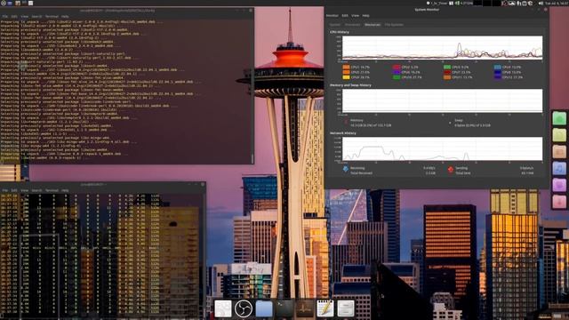Open the purple icon in the side dock

coord(559,185)
